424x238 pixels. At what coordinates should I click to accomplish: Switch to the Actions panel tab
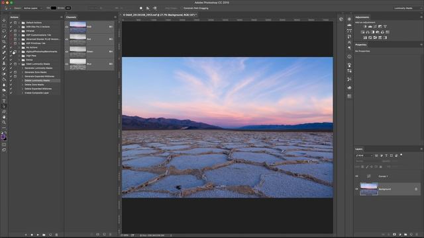[15, 17]
